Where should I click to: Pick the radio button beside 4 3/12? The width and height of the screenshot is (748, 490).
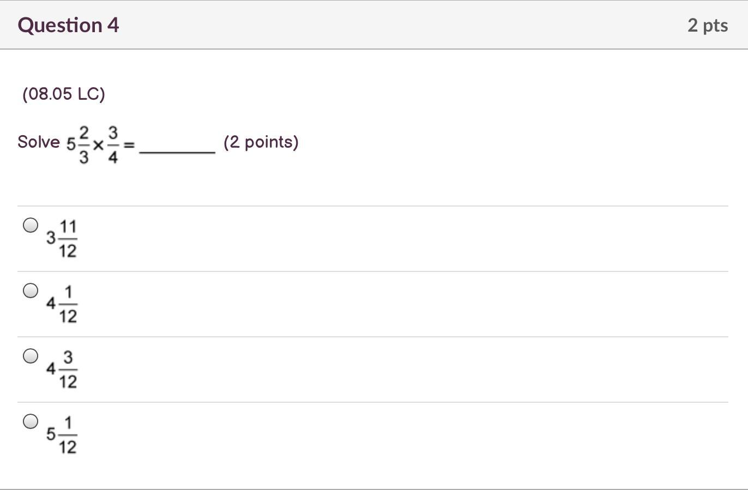pyautogui.click(x=31, y=356)
